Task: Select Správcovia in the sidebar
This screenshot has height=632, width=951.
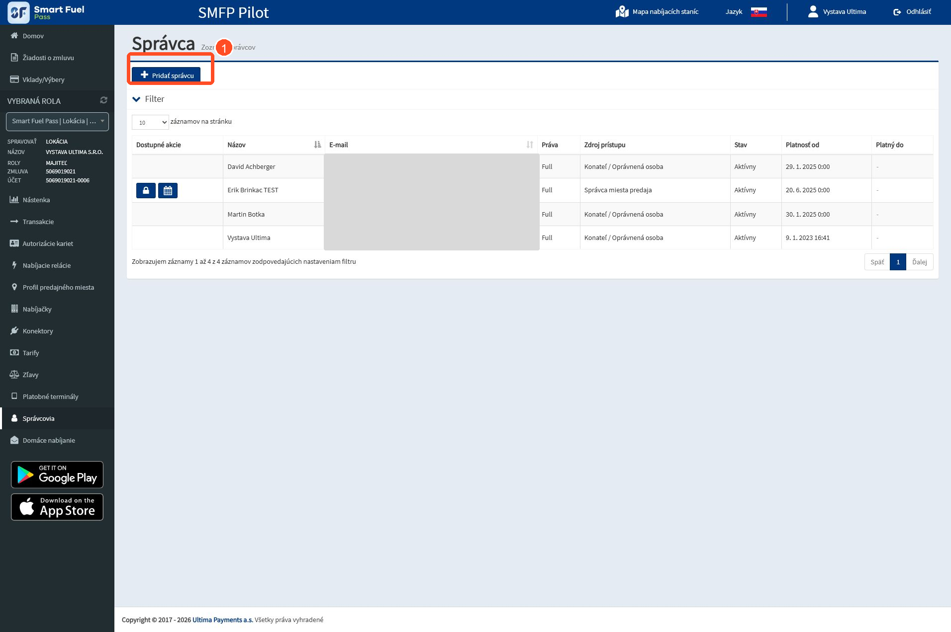Action: point(57,418)
